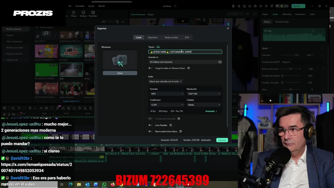Viewport: 334px width, 188px height.
Task: Open Filtros panel in Filmora toolbar
Action: tap(74, 14)
